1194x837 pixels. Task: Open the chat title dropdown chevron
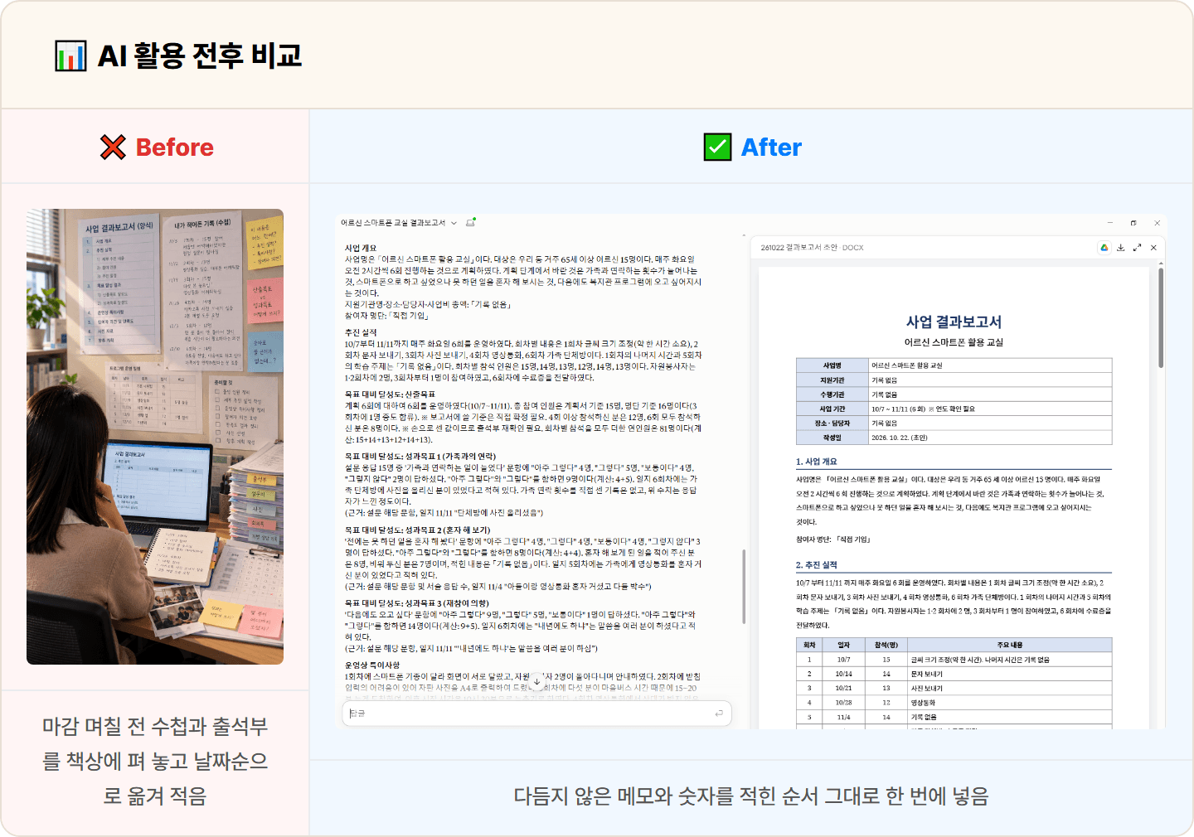tap(454, 223)
